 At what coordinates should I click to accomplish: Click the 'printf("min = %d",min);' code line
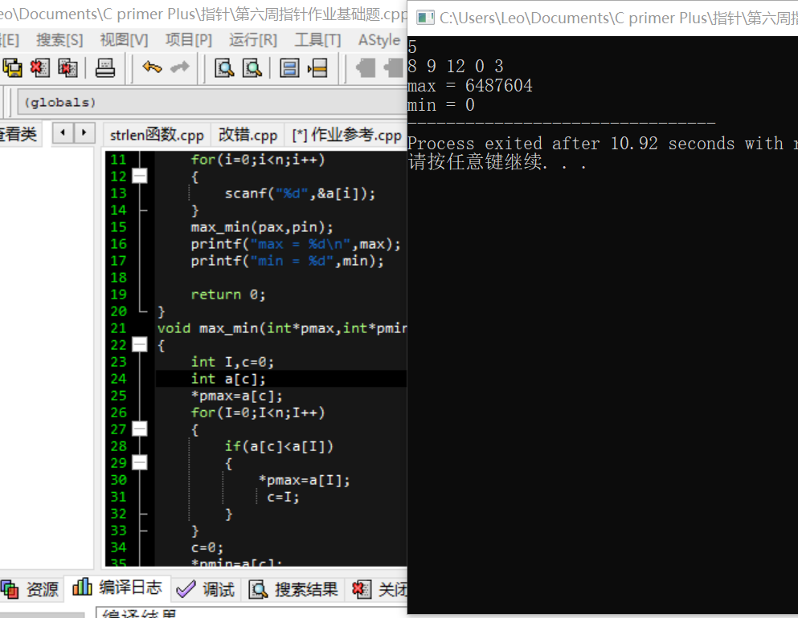tap(287, 261)
